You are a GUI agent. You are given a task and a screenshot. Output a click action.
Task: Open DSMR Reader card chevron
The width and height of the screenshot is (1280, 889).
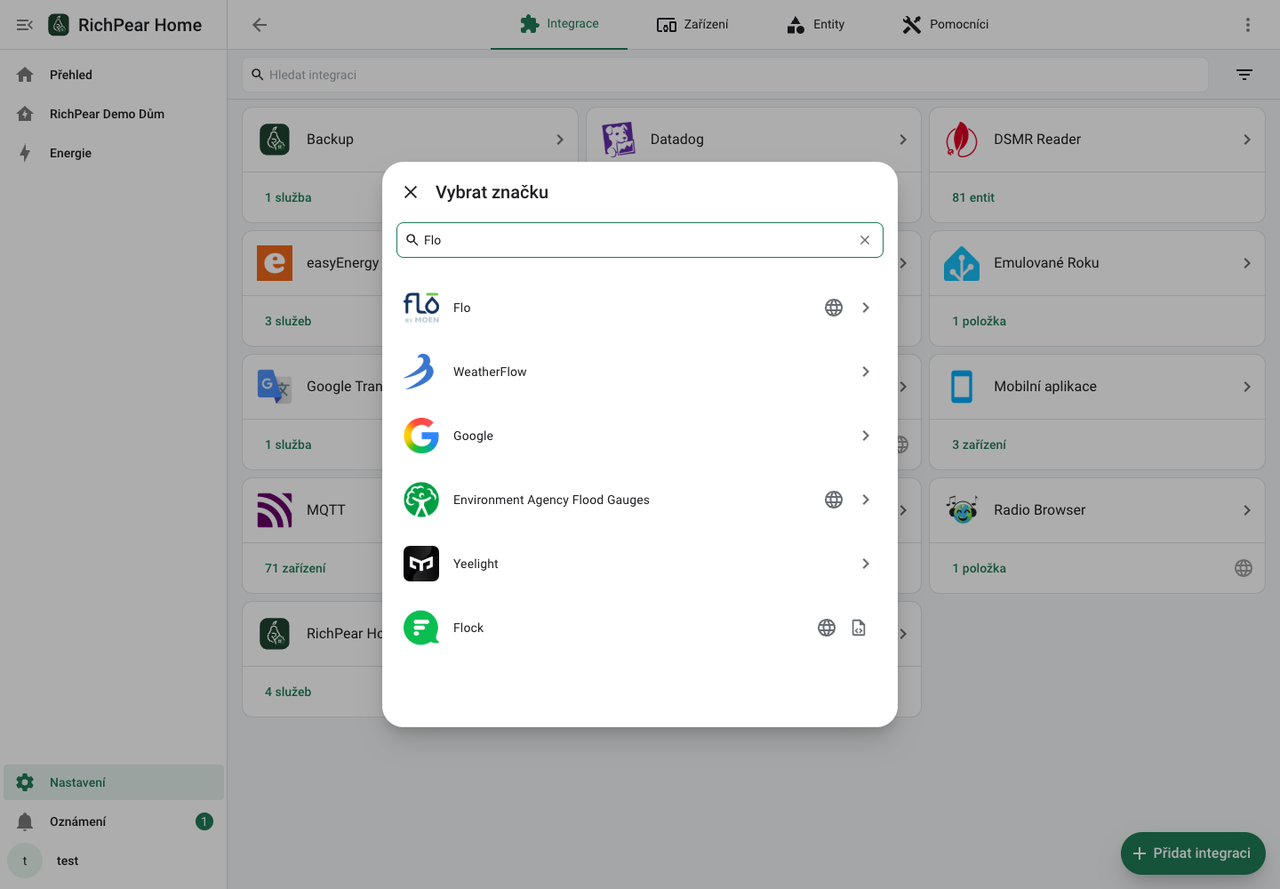click(1247, 140)
